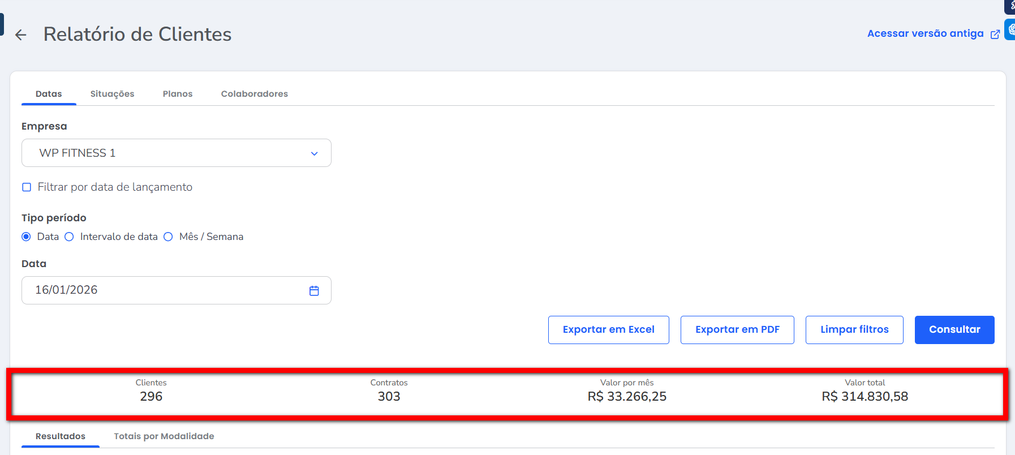Click Exportar em Excel
This screenshot has height=455, width=1015.
[x=608, y=330]
